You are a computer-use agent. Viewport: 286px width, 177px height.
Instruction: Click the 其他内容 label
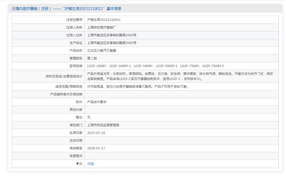tap(76, 110)
